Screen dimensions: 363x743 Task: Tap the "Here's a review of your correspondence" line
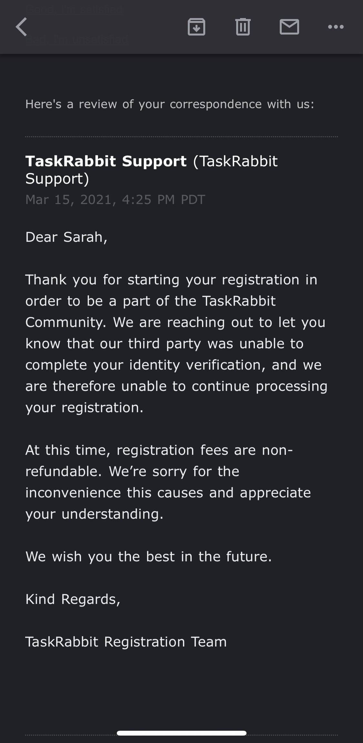point(170,104)
